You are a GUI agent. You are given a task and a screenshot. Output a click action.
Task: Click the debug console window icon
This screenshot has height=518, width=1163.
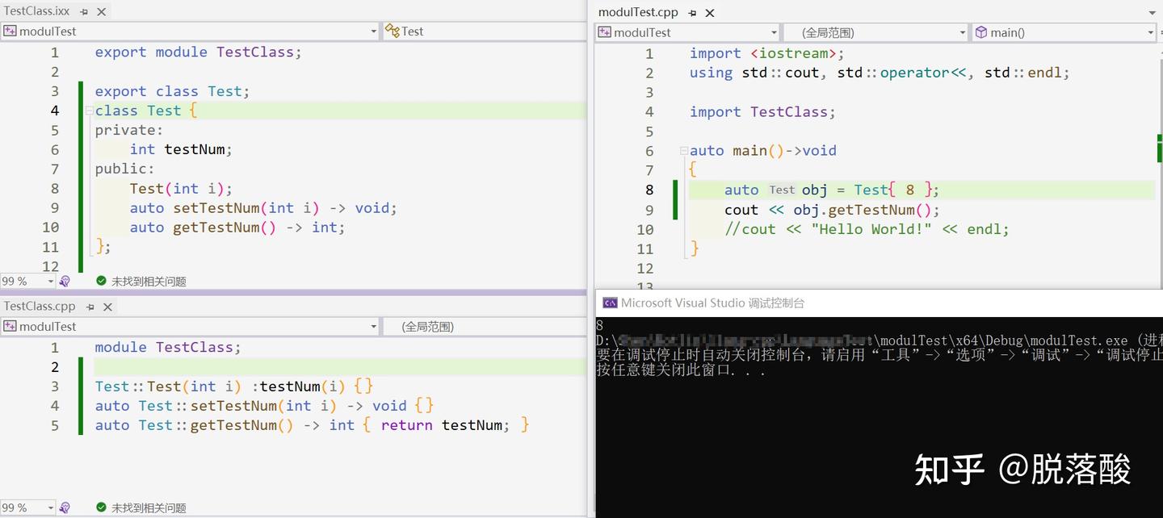point(610,303)
